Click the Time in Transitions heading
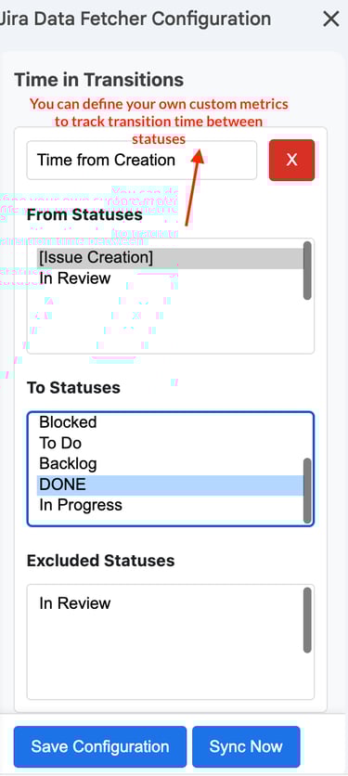This screenshot has height=776, width=348. coord(99,80)
